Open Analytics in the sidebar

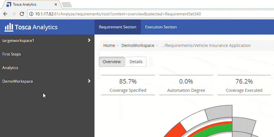point(10,68)
